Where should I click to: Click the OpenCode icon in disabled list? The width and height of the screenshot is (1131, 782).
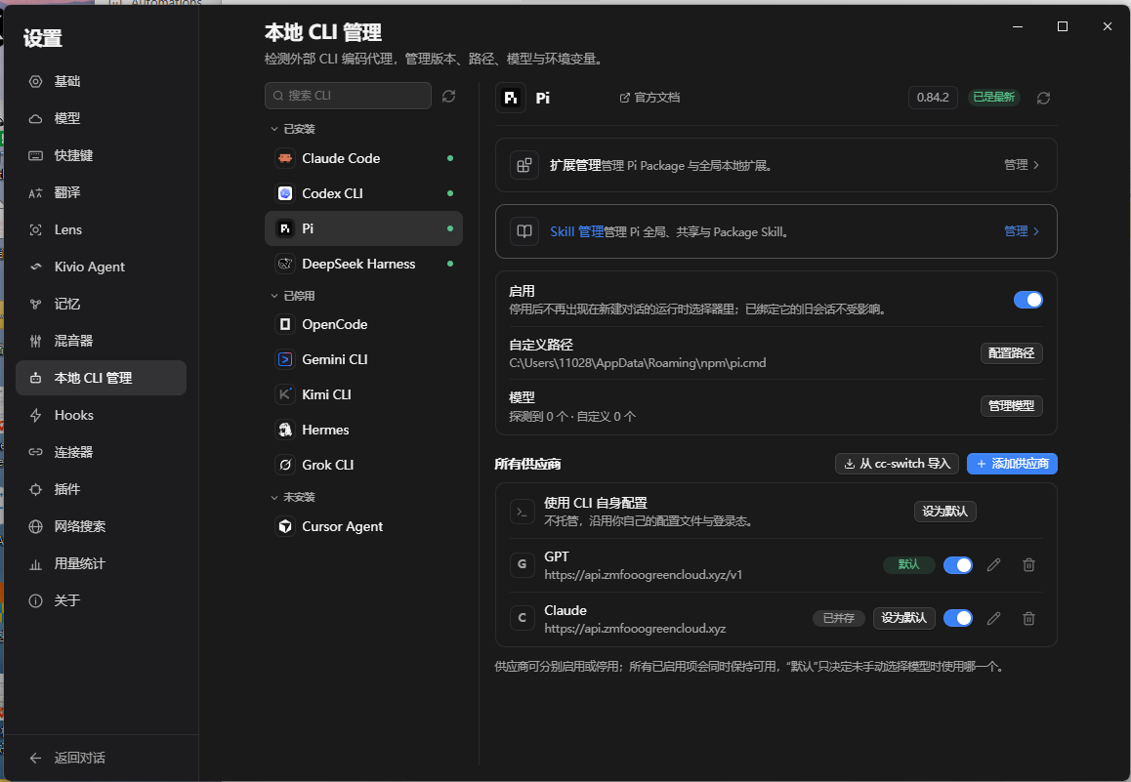(x=285, y=324)
